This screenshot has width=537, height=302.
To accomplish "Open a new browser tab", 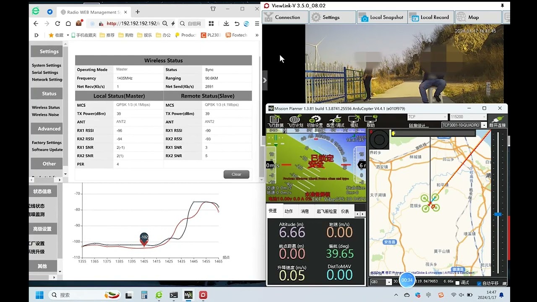I will (x=138, y=12).
